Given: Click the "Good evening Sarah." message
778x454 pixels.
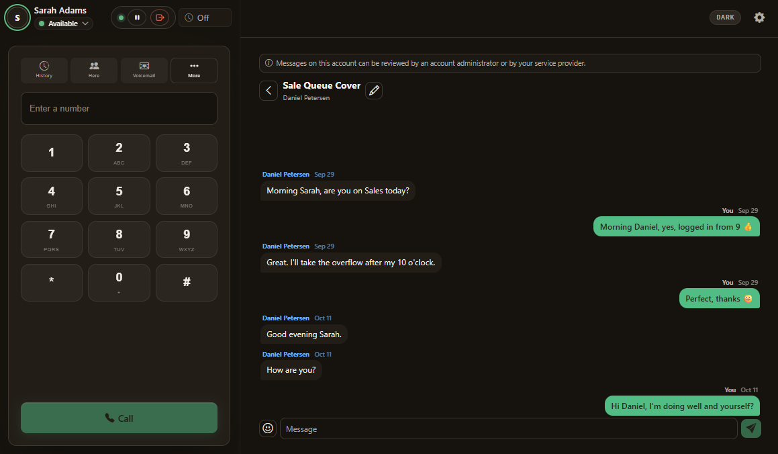Looking at the screenshot, I should coord(304,334).
